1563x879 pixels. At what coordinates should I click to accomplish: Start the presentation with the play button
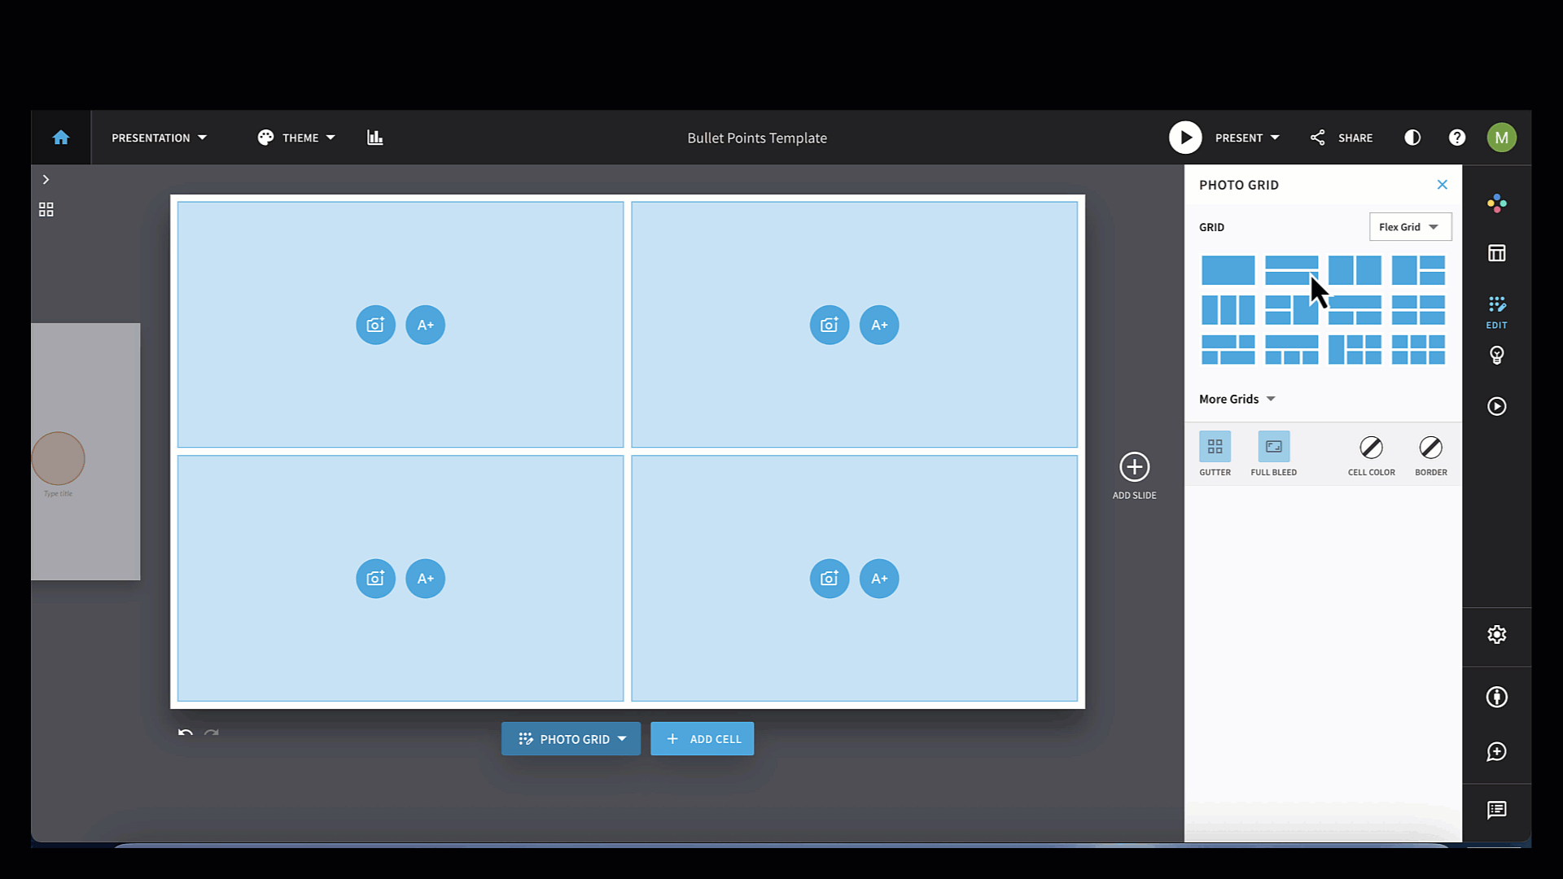(x=1185, y=138)
